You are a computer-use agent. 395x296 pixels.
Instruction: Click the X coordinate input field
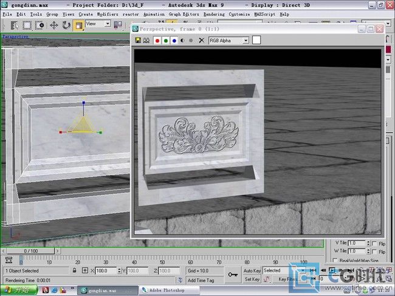click(x=106, y=271)
